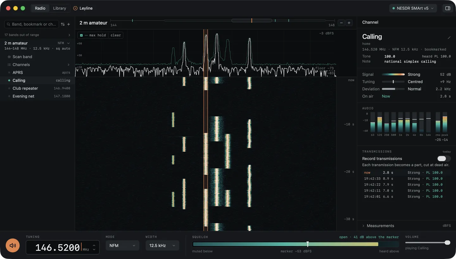Toggle the right side panel icon
The width and height of the screenshot is (456, 259).
[448, 8]
